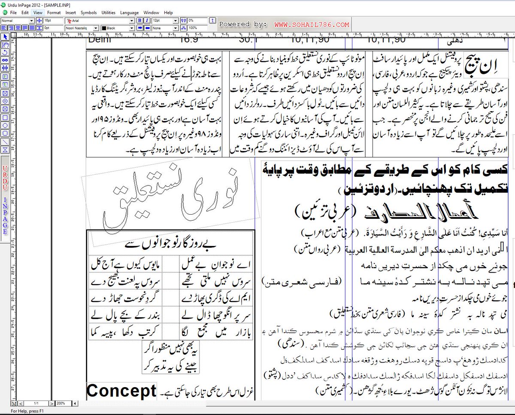Select the link text boxes tool
The image size is (515, 415).
[5, 60]
